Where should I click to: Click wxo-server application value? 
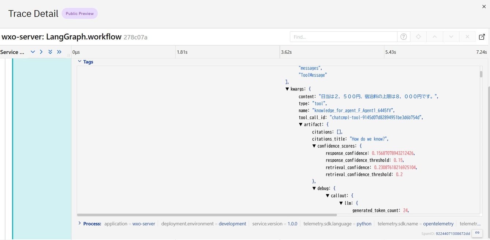coord(144,224)
